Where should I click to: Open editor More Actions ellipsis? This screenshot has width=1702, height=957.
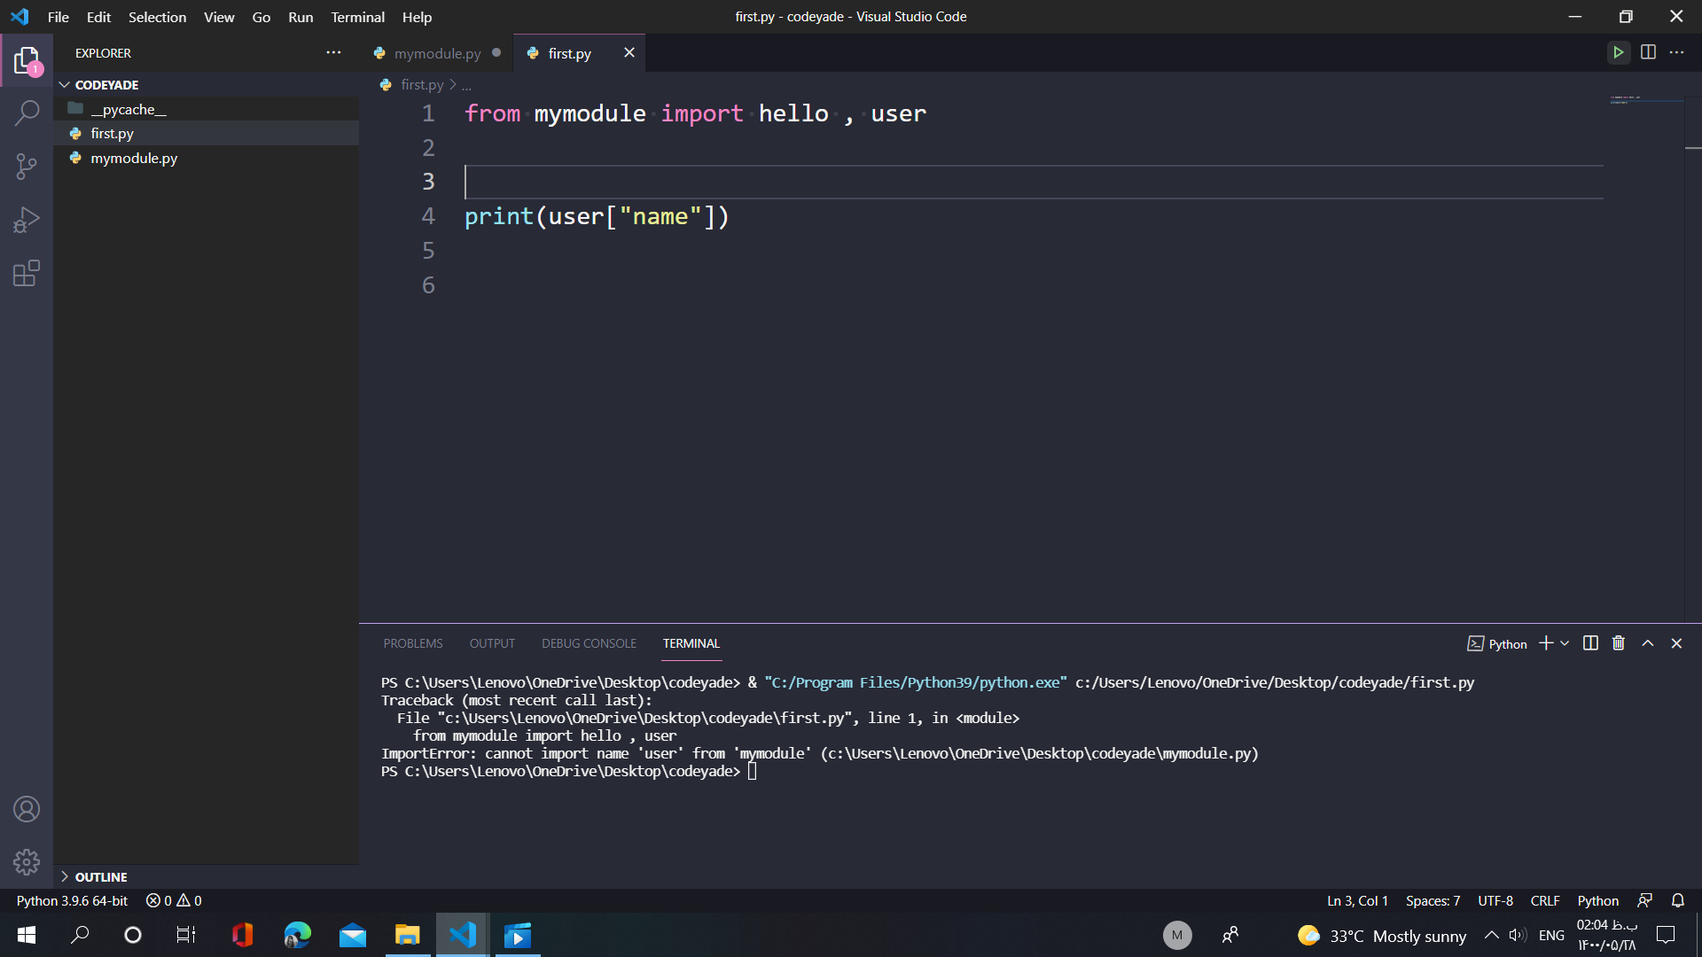click(x=1676, y=52)
